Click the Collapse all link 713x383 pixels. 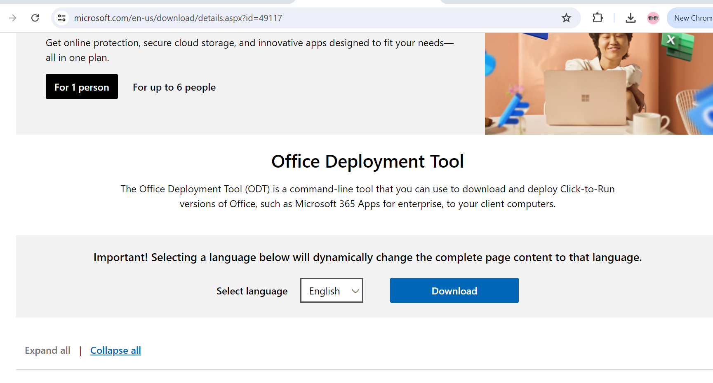(115, 350)
